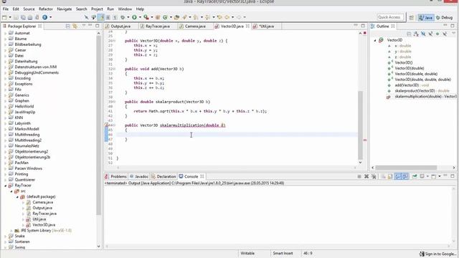Image resolution: width=459 pixels, height=258 pixels.
Task: Open the Refactor menu
Action: pos(46,9)
